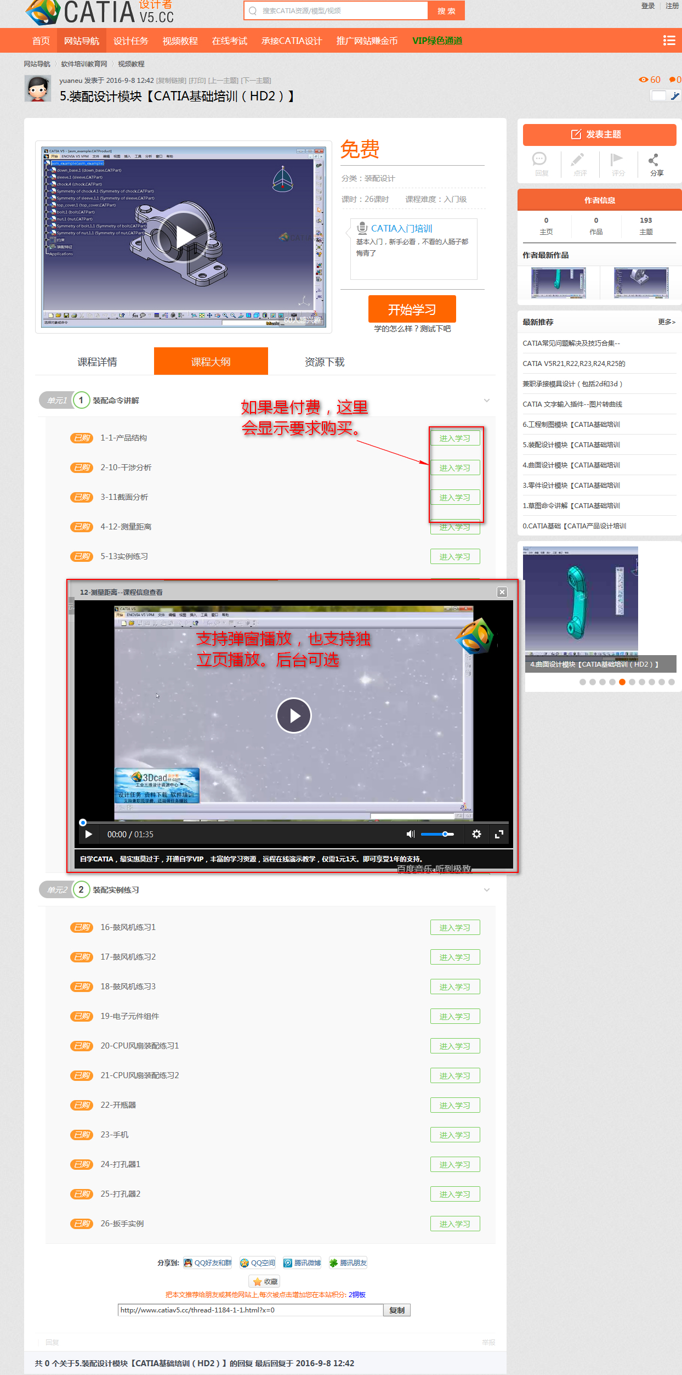Click the 学的怎么样？测试下吧 link
This screenshot has height=1375, width=682.
pyautogui.click(x=412, y=329)
